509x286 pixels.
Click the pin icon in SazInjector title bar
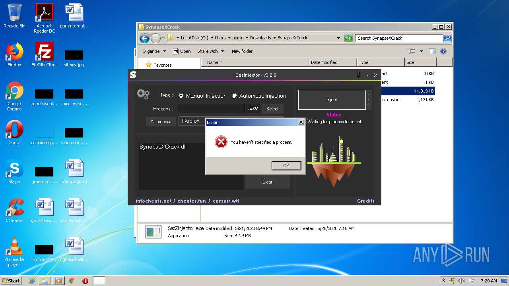point(358,75)
